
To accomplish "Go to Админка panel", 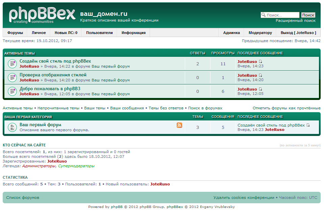I will pos(231,33).
